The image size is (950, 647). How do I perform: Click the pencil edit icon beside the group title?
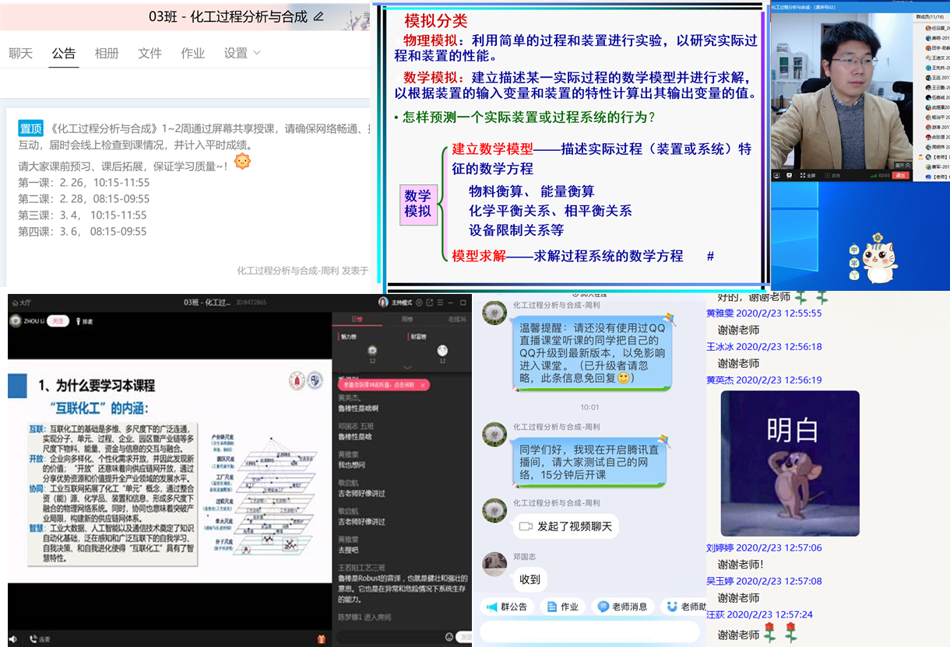pos(318,16)
